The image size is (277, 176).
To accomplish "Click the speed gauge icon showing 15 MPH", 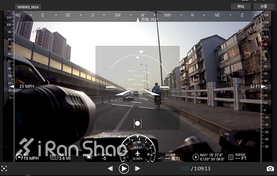I will coord(19,156).
